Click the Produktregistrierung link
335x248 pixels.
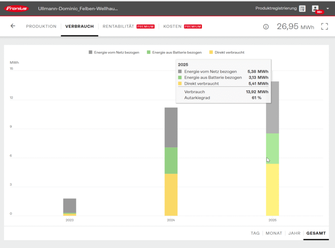click(x=276, y=8)
